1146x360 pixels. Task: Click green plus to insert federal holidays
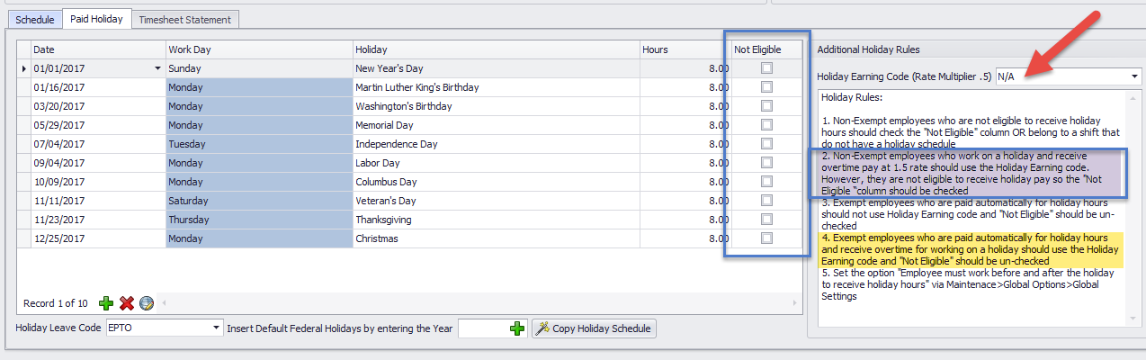[517, 328]
